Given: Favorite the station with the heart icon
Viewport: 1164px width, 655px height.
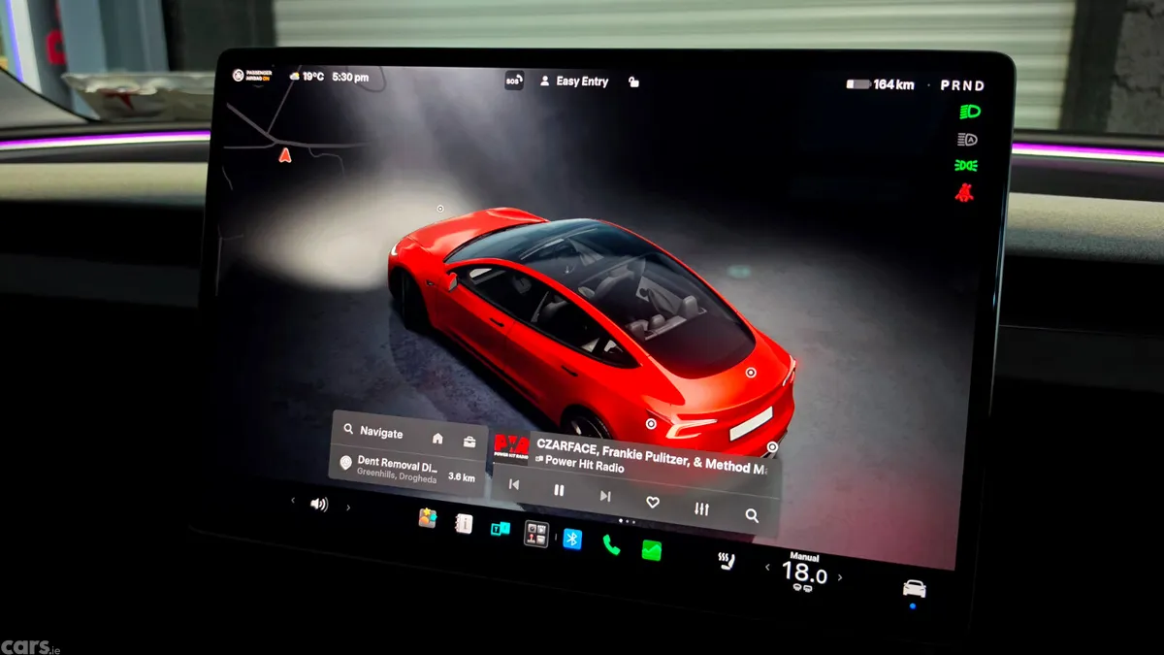Looking at the screenshot, I should [x=653, y=503].
